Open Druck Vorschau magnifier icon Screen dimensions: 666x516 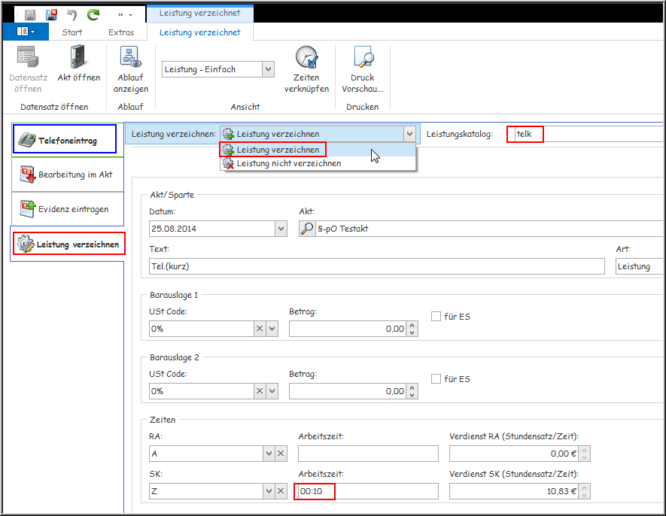click(x=363, y=58)
